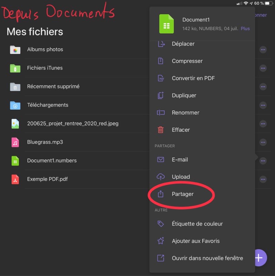Click the E-mail envelope icon

pyautogui.click(x=161, y=160)
